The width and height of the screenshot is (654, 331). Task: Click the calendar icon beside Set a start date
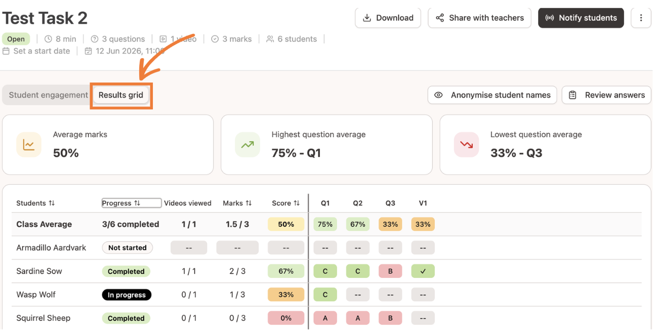(6, 51)
